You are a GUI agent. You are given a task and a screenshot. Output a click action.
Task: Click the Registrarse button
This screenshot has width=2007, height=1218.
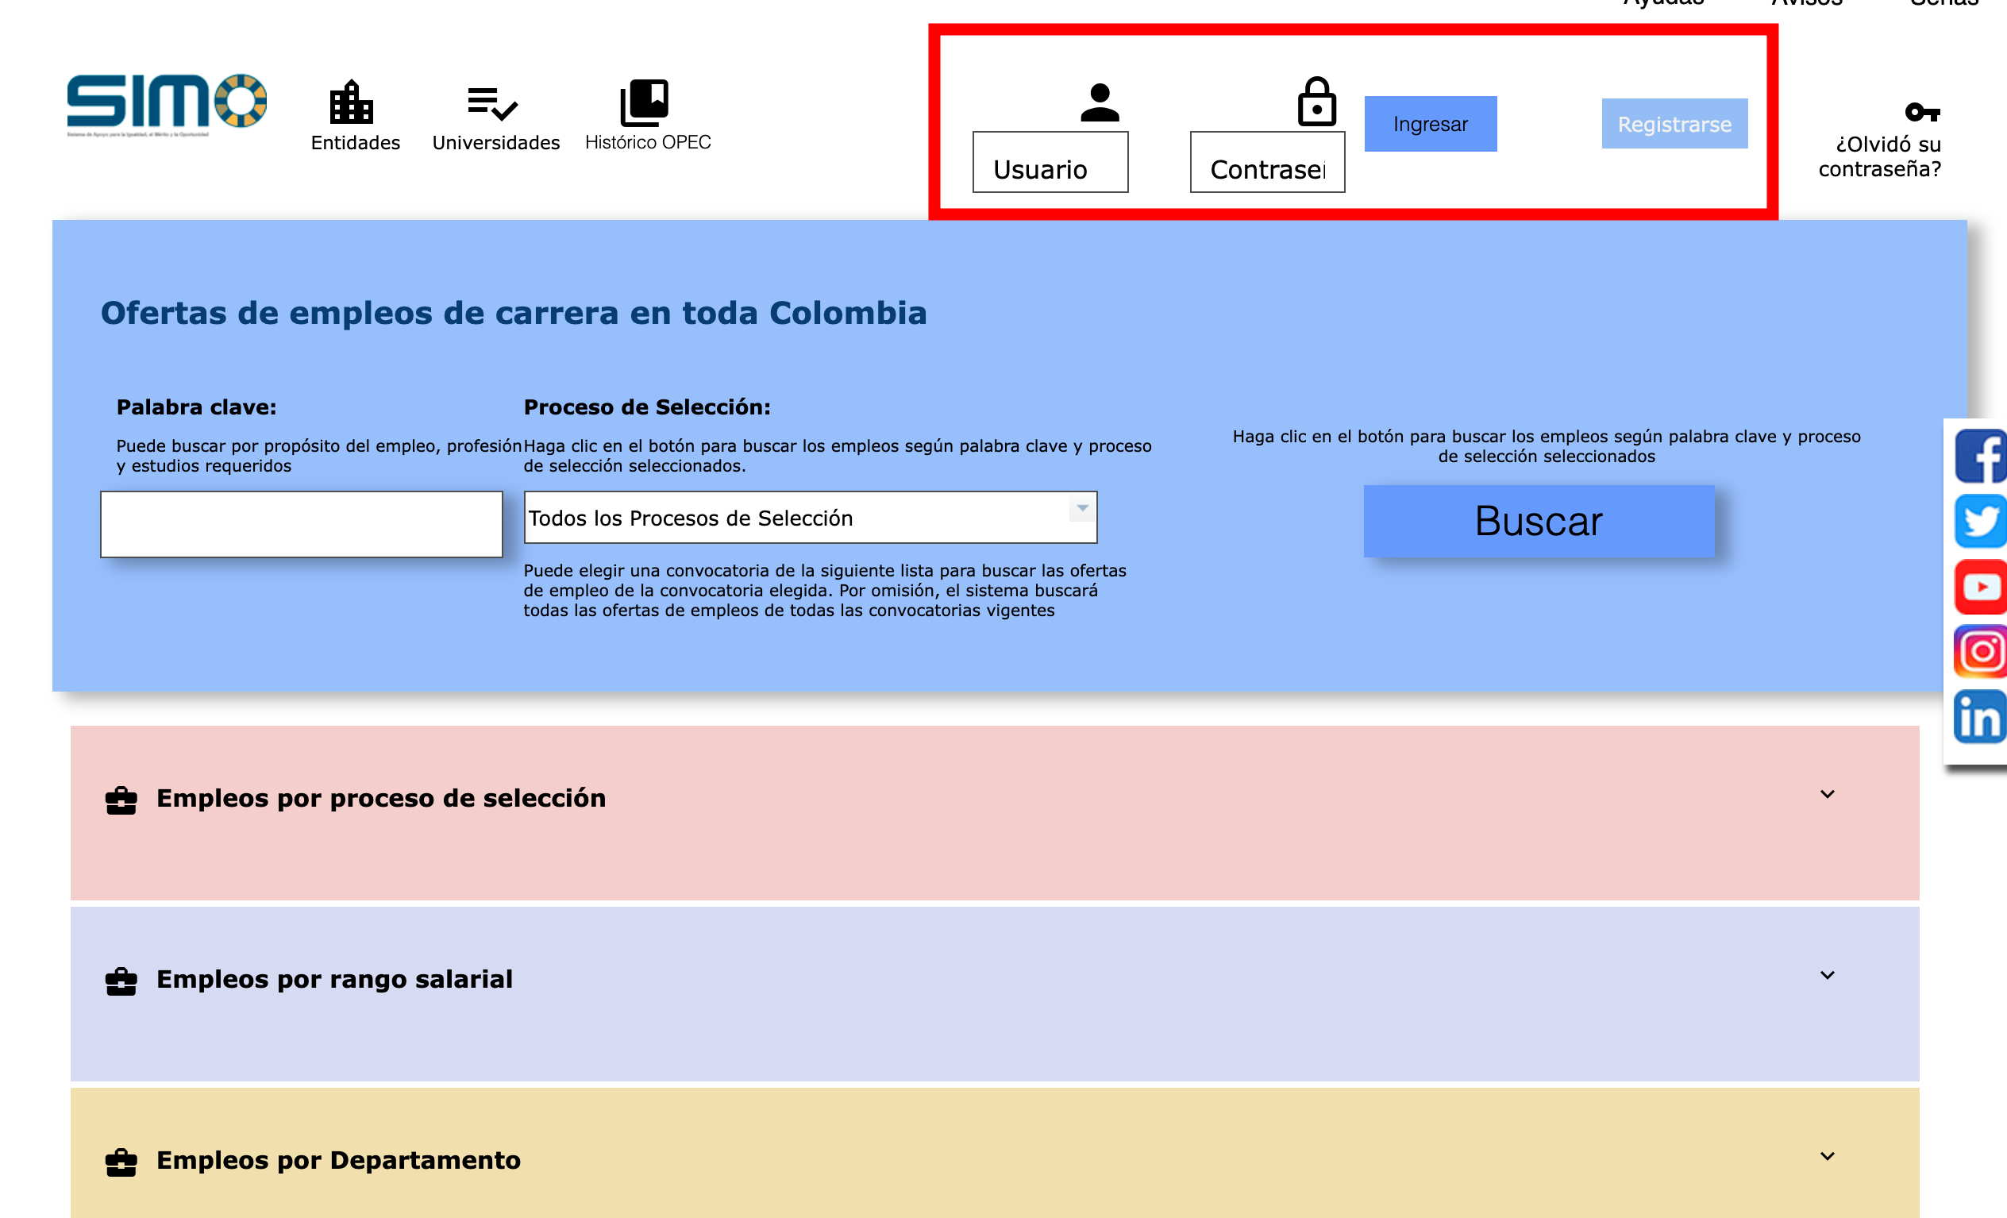pyautogui.click(x=1674, y=124)
